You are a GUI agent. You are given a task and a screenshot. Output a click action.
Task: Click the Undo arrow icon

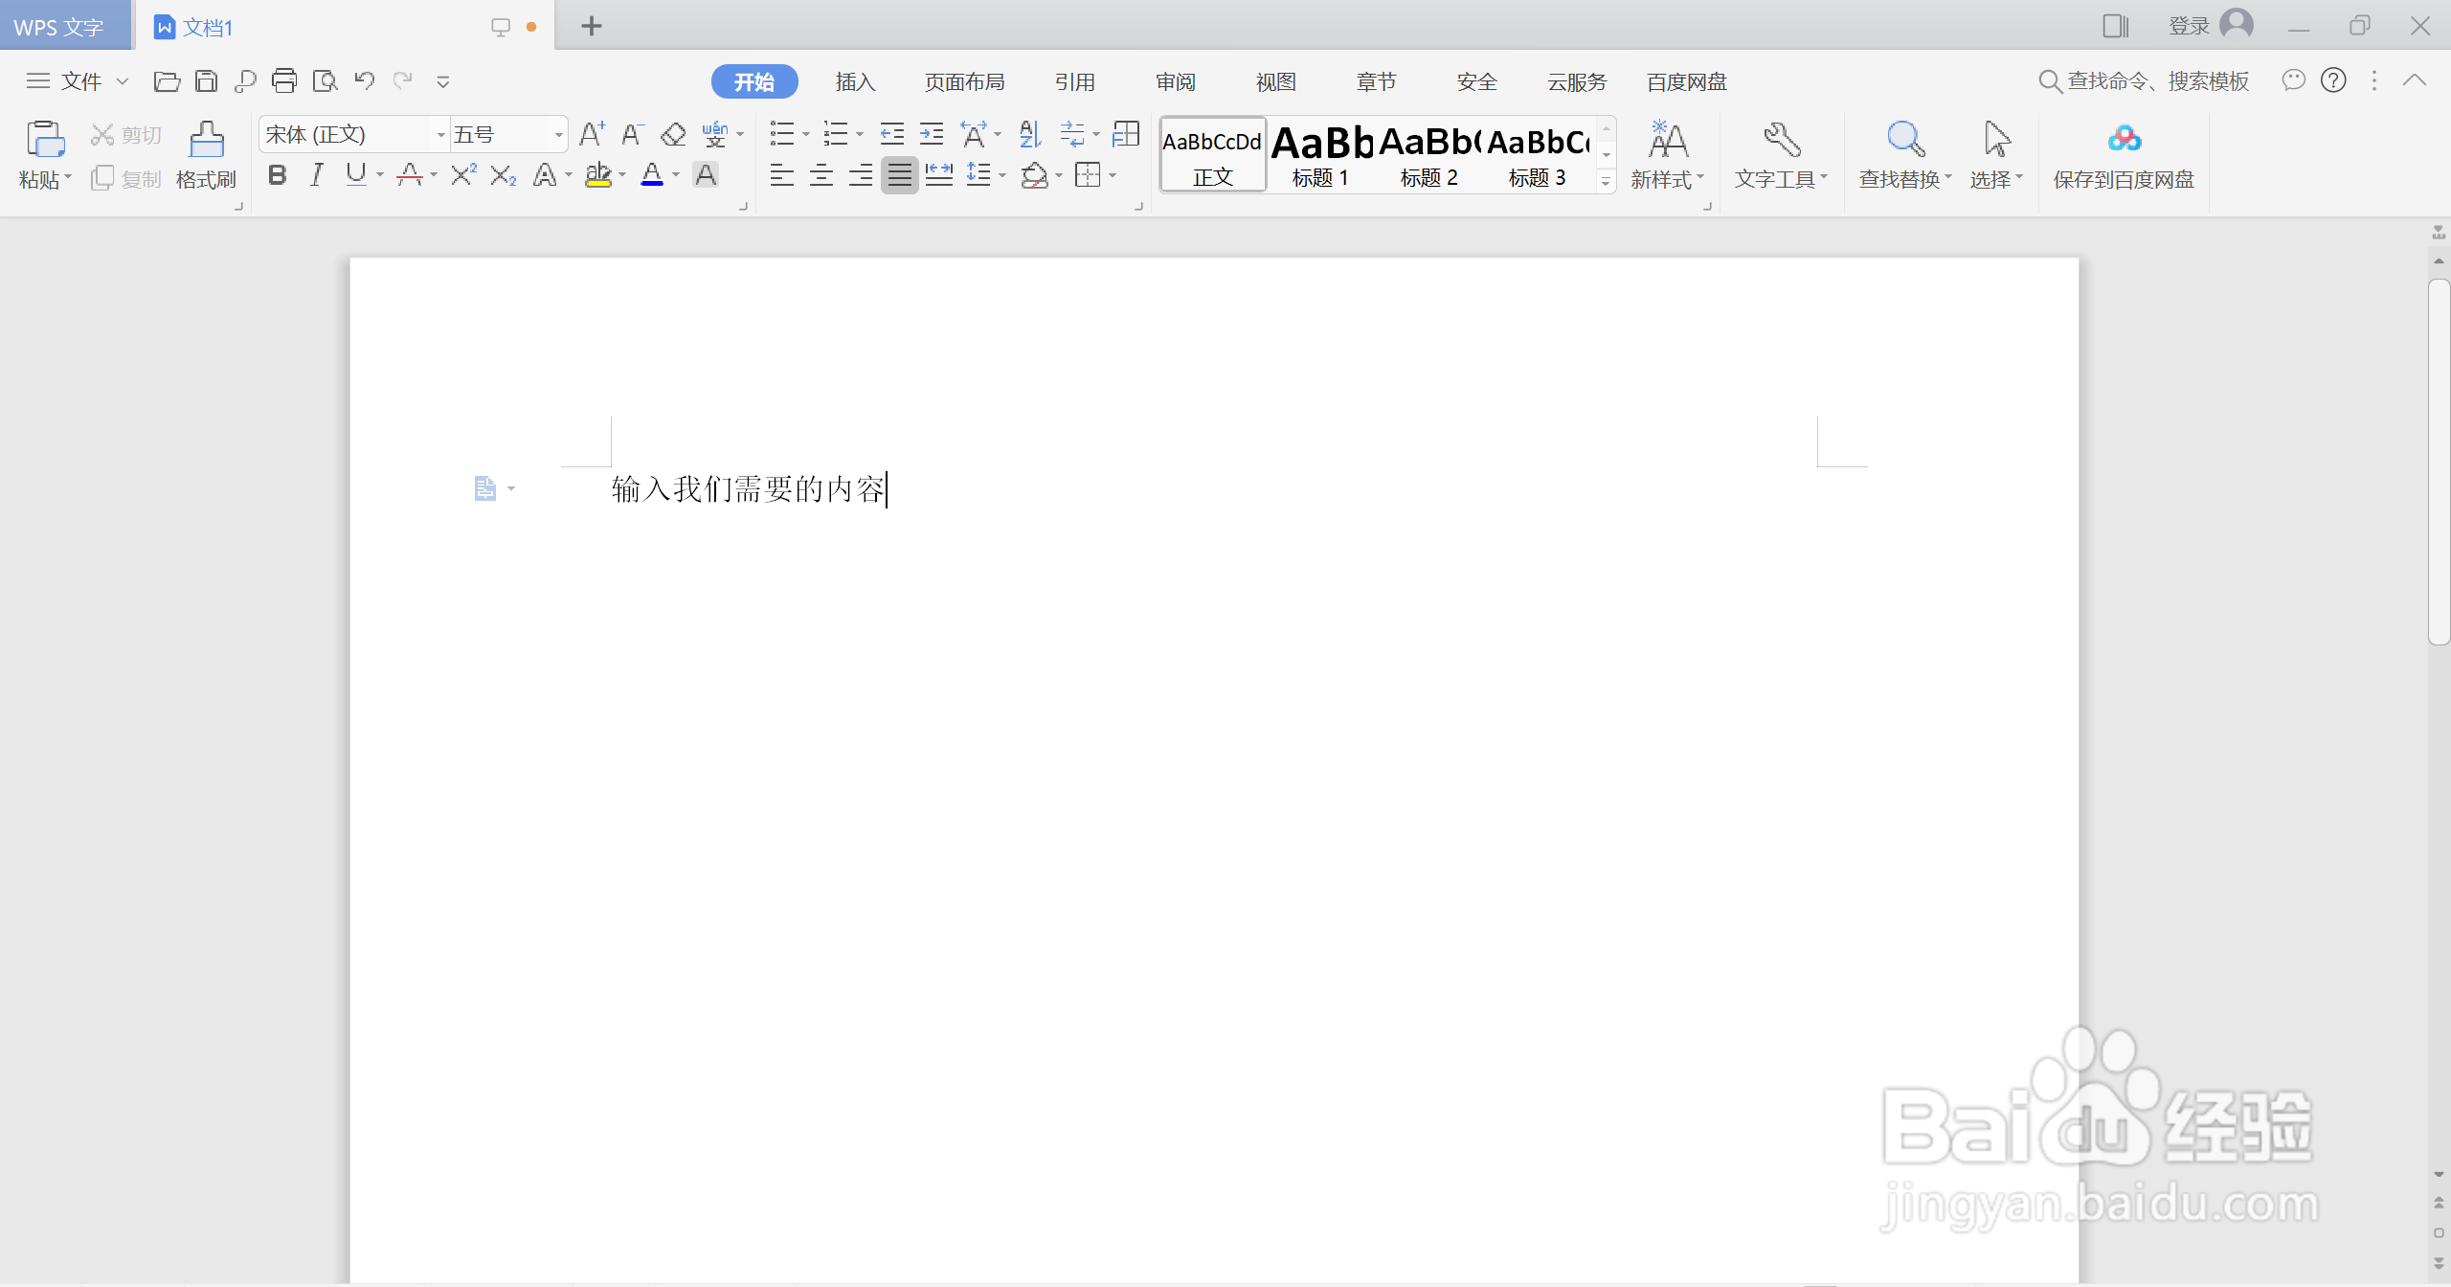click(x=364, y=81)
